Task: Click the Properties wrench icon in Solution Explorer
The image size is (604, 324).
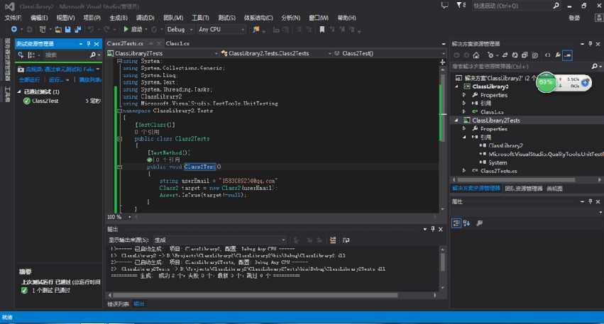Action: point(557,55)
